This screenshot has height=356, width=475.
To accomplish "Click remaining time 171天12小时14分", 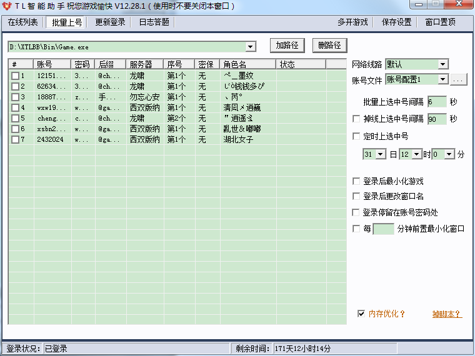I will (302, 349).
